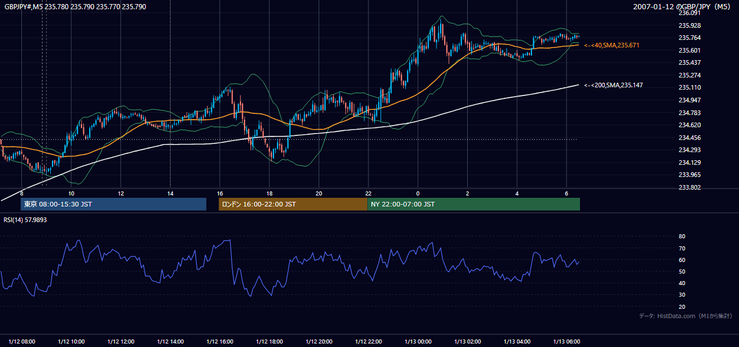Click the bottom time label 1/12 22:00
Viewport: 739px width, 347px height.
pyautogui.click(x=368, y=341)
